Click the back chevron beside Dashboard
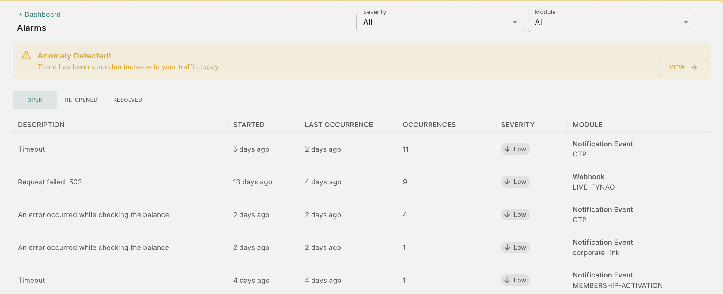This screenshot has height=294, width=723. point(21,14)
